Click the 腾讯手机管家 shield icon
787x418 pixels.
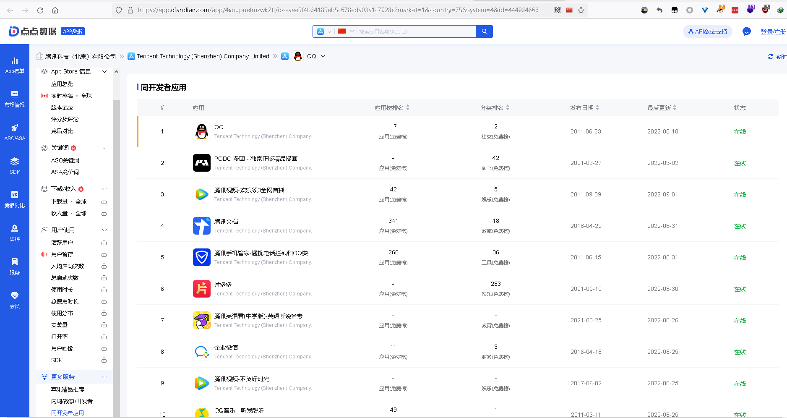pyautogui.click(x=202, y=257)
